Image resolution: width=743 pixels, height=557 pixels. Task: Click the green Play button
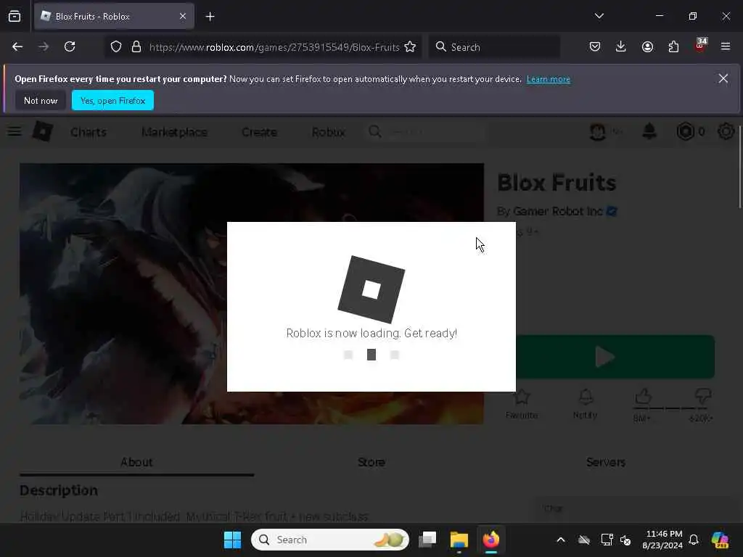(615, 357)
